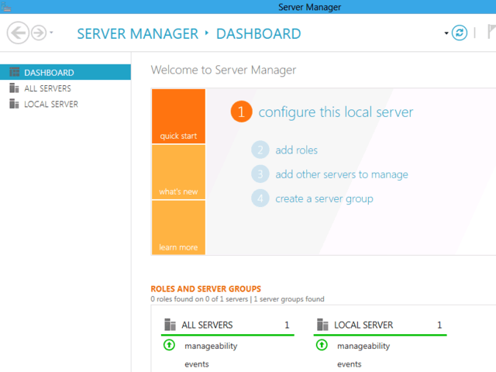Click the Refresh dashboard icon
This screenshot has width=496, height=372.
460,33
